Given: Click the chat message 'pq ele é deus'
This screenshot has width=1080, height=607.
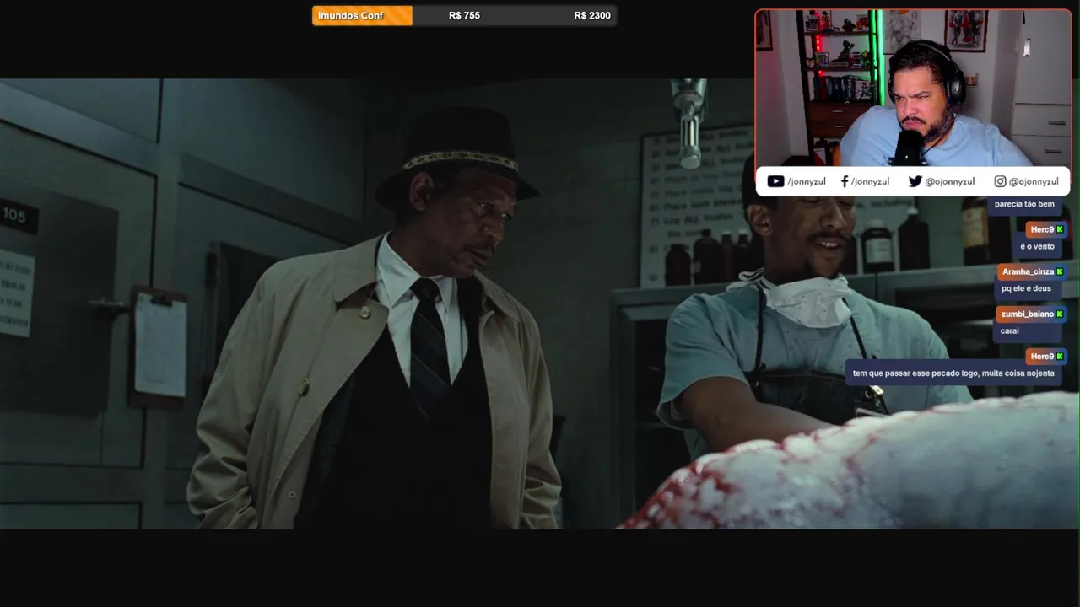Looking at the screenshot, I should pyautogui.click(x=1027, y=288).
